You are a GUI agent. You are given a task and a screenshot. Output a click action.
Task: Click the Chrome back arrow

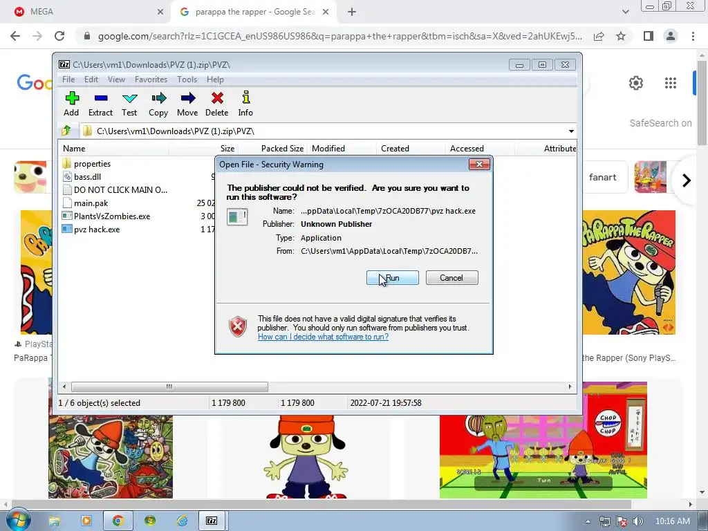[15, 36]
